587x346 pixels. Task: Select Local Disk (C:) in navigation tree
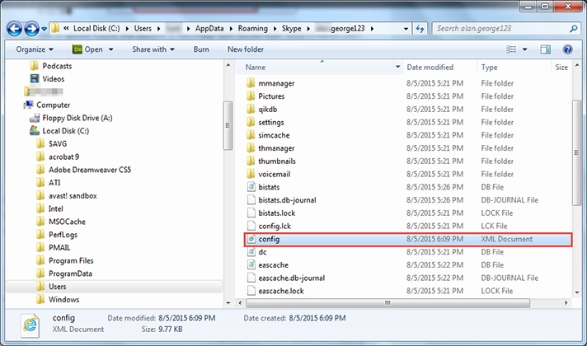click(65, 131)
